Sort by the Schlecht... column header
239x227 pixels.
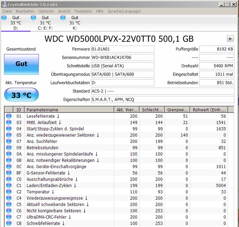(152, 110)
